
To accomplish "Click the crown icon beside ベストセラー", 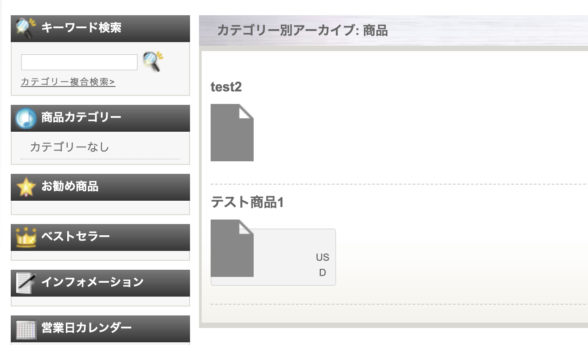I will [26, 237].
